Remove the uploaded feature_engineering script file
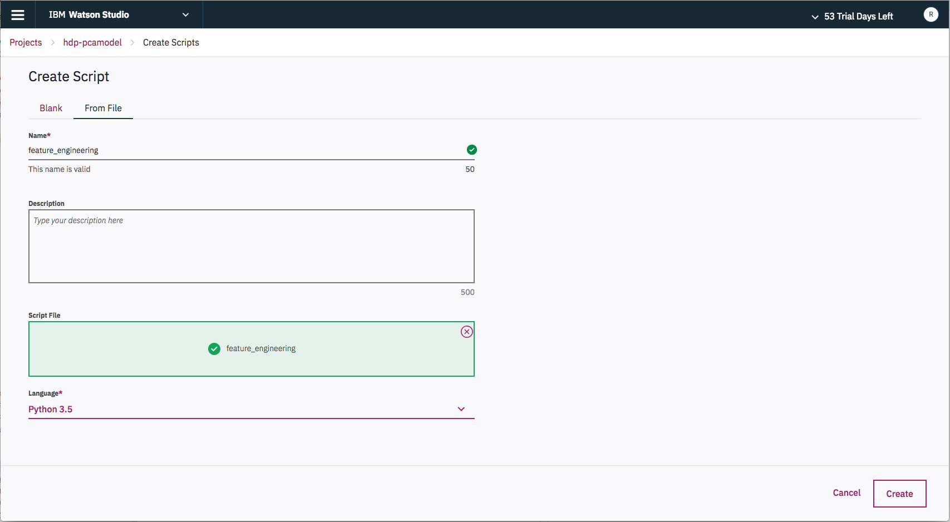 (x=466, y=332)
